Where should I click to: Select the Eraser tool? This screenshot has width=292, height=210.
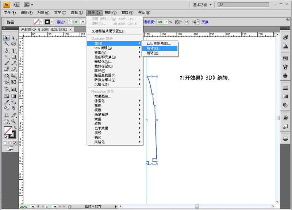coord(14,69)
